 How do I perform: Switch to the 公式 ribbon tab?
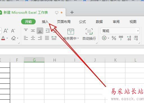(82, 22)
